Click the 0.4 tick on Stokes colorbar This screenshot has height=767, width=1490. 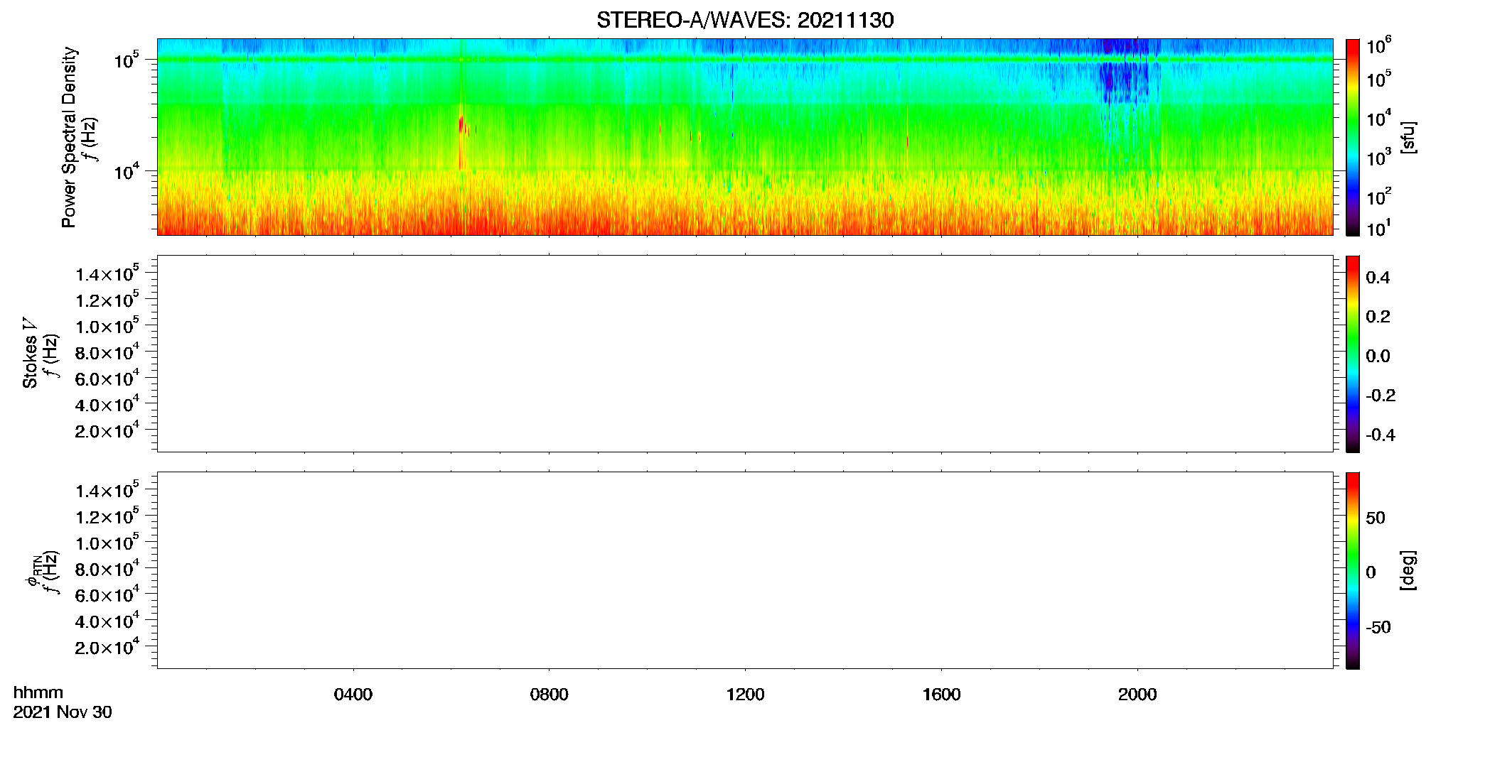(1378, 278)
